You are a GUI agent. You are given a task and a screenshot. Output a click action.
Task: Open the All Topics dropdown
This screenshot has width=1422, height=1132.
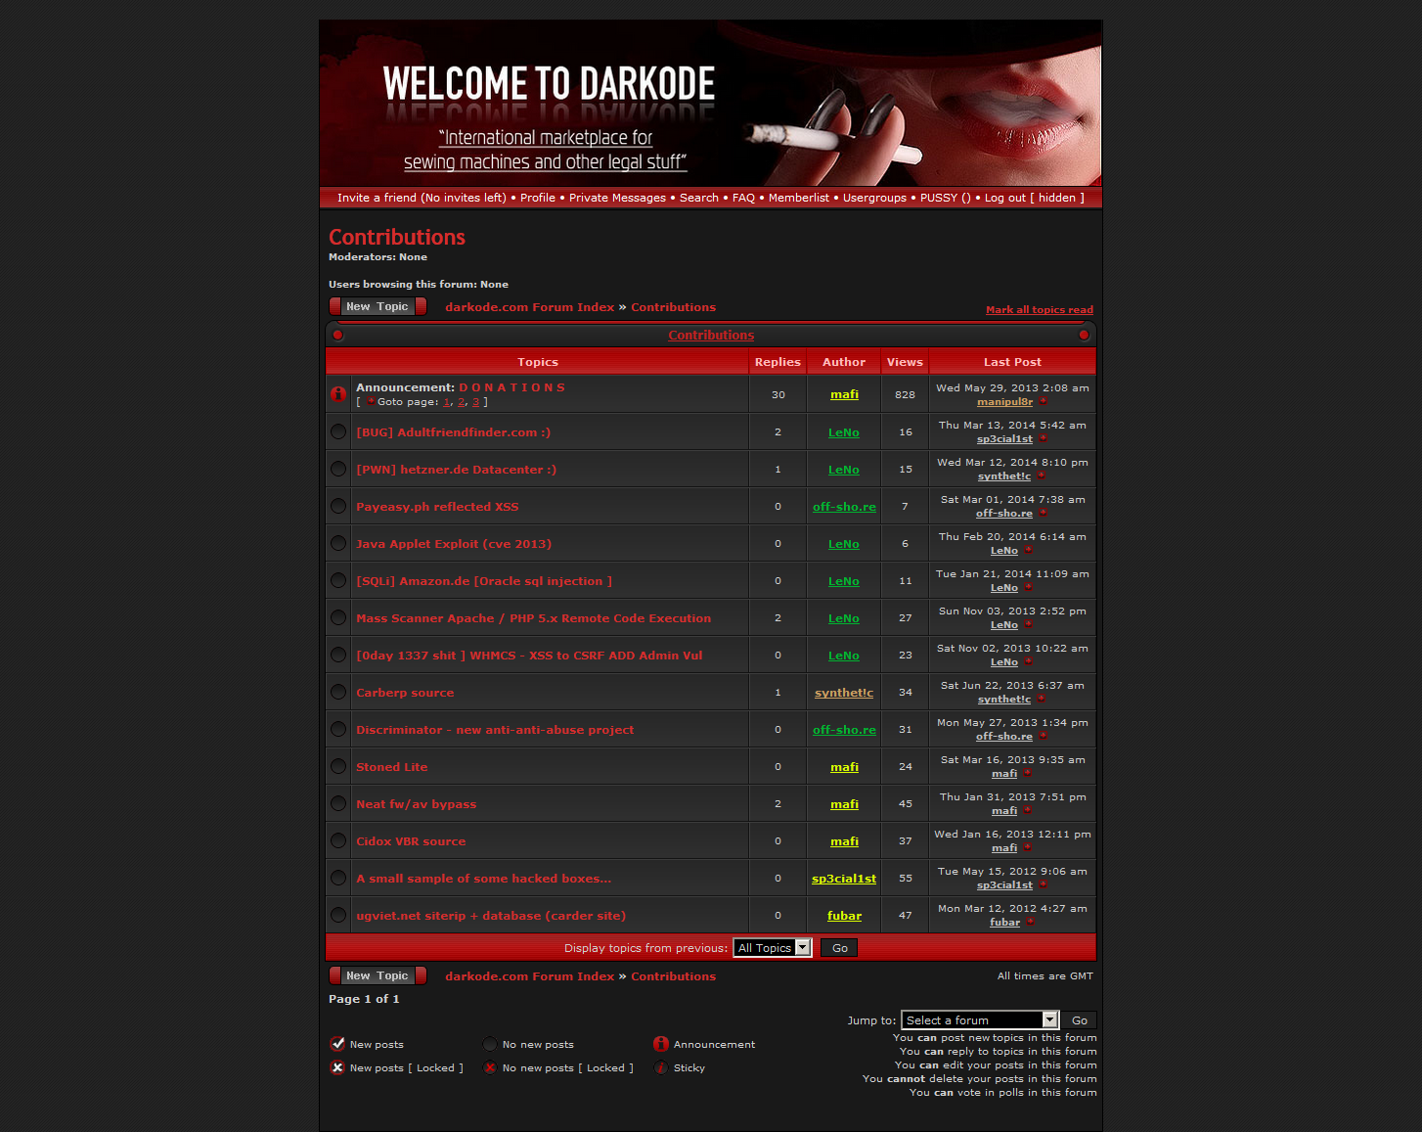click(x=773, y=947)
